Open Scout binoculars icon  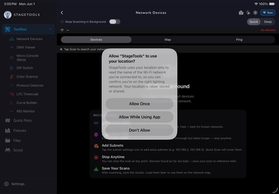click(8, 150)
